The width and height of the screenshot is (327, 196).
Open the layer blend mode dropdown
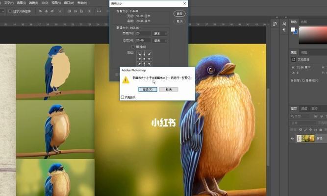pos(303,123)
